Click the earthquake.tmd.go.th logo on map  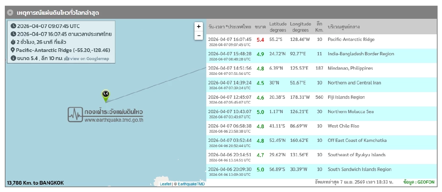coord(105,115)
